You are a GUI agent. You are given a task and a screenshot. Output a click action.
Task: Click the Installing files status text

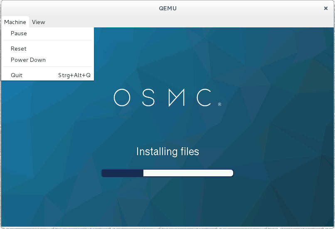coord(167,152)
